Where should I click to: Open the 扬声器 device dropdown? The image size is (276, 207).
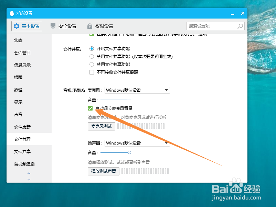(x=137, y=143)
